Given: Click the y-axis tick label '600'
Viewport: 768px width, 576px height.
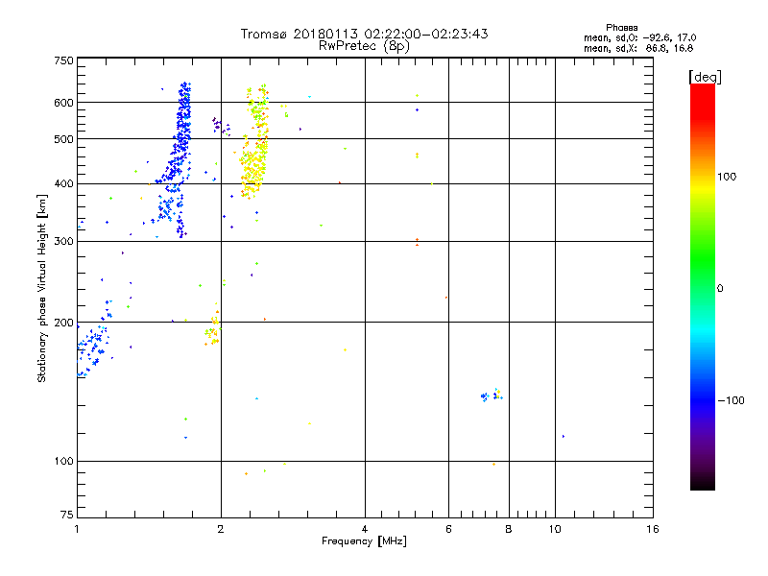Looking at the screenshot, I should click(63, 103).
